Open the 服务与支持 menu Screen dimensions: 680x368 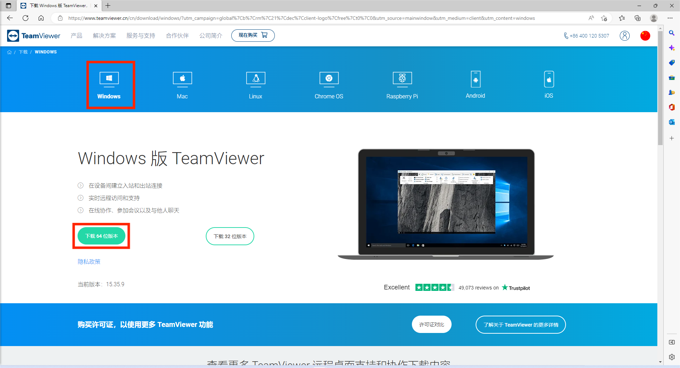[x=141, y=36]
